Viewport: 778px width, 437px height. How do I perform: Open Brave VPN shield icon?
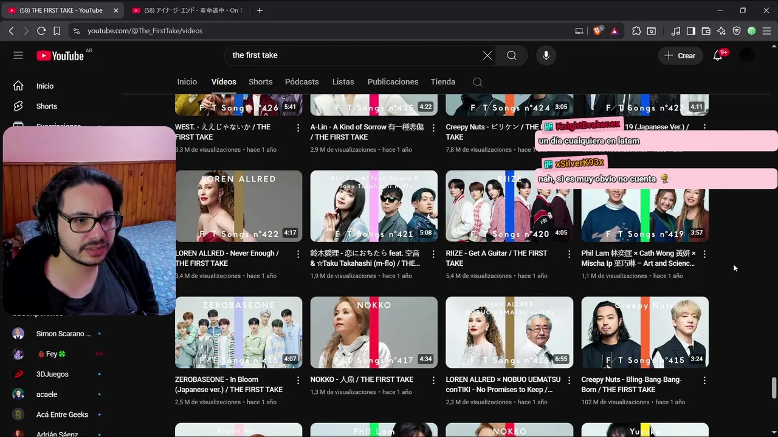point(737,30)
